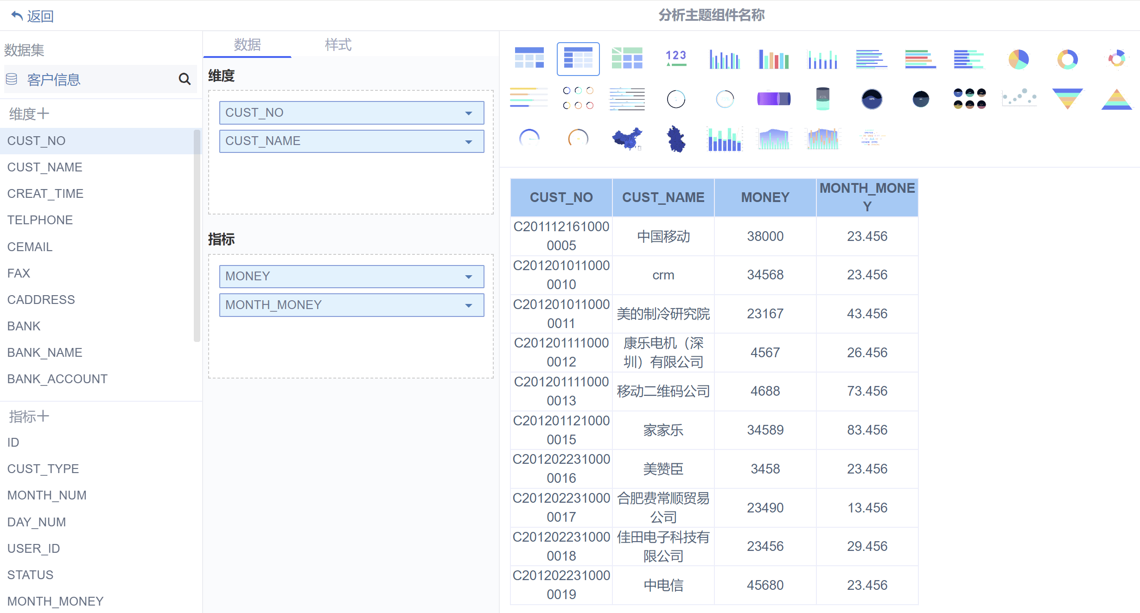Pick the word cloud chart type
Screen dimensions: 1140x613
coord(872,138)
